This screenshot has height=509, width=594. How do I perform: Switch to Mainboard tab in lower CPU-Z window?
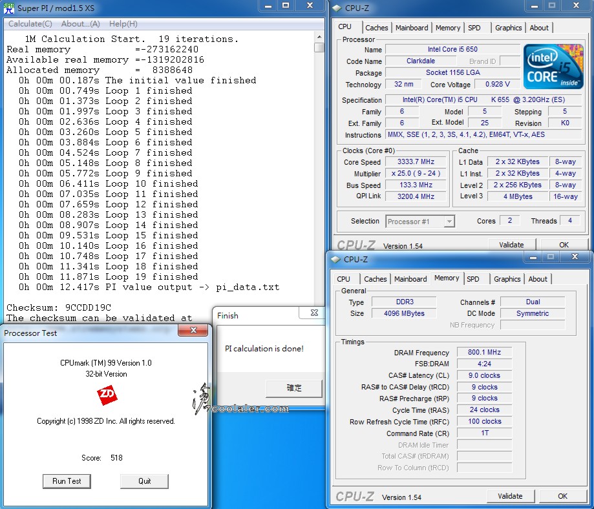click(410, 279)
